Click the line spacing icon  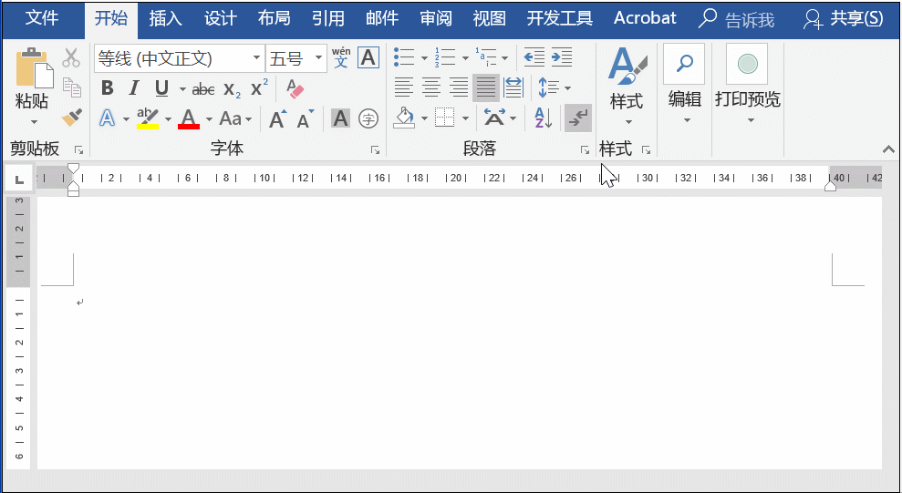(x=549, y=87)
